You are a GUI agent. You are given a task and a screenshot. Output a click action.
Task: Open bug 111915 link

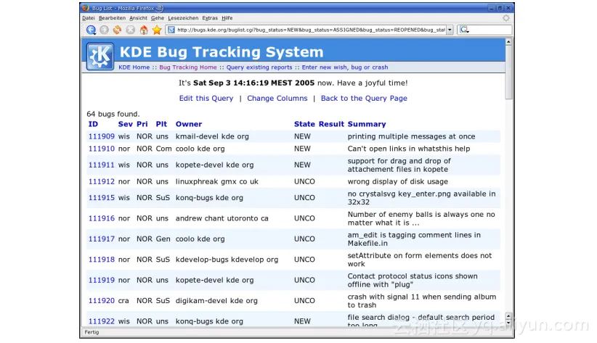[x=101, y=198]
